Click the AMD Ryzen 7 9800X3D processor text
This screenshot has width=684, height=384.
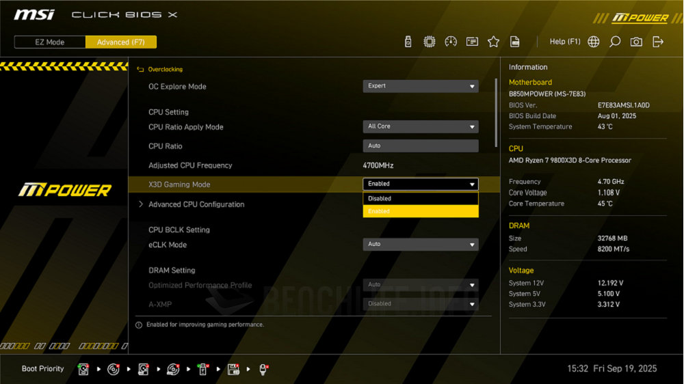[570, 161]
